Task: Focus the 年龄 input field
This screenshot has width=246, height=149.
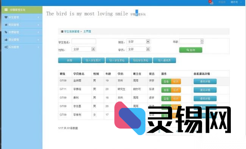Action: coord(190,41)
